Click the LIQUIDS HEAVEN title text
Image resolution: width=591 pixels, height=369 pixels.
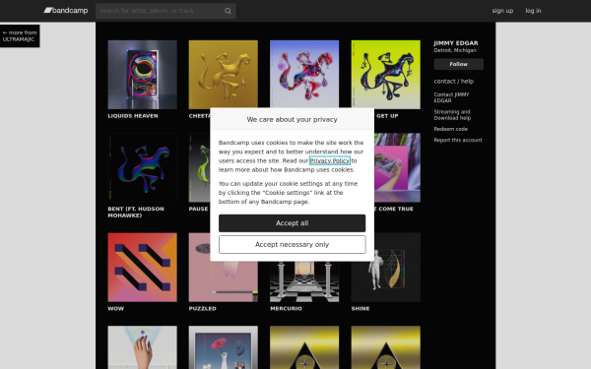(133, 116)
